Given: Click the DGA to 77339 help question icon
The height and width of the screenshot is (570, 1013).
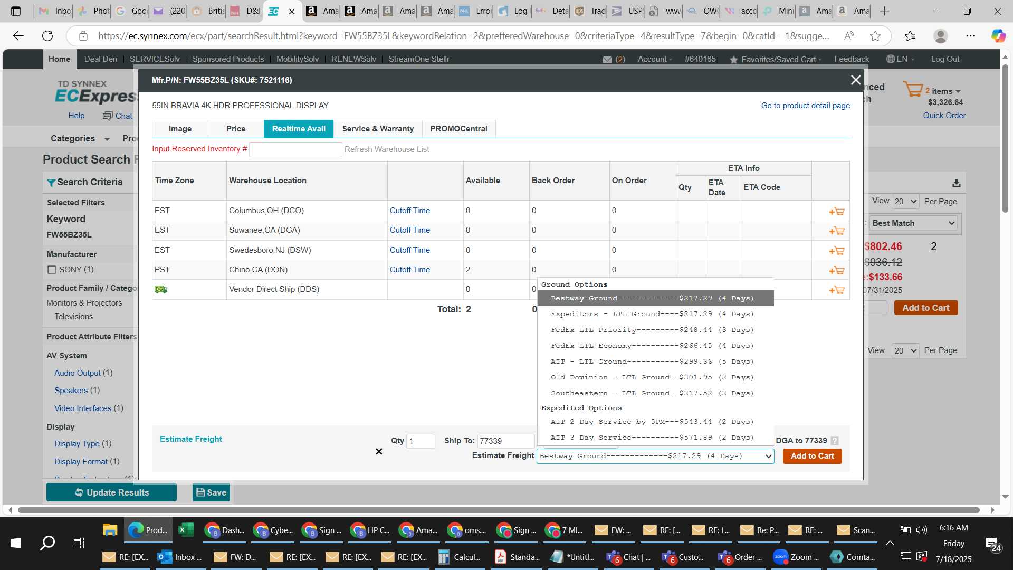Looking at the screenshot, I should pos(834,441).
